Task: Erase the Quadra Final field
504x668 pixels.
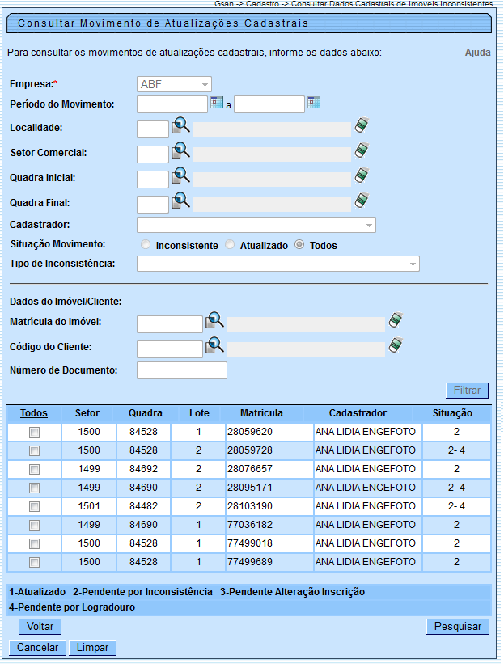Action: click(x=362, y=201)
